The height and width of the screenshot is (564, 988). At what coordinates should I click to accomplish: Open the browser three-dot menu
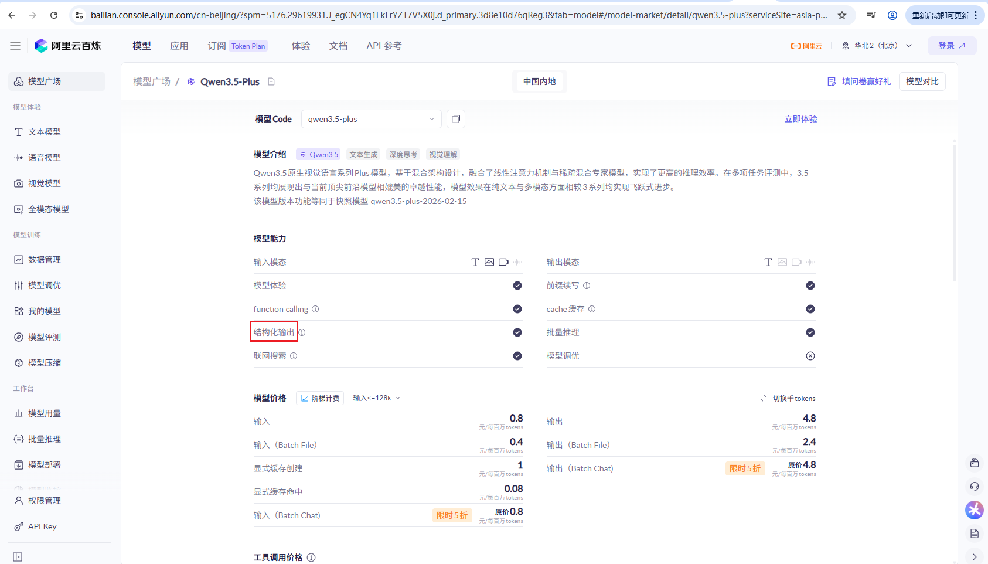(976, 15)
